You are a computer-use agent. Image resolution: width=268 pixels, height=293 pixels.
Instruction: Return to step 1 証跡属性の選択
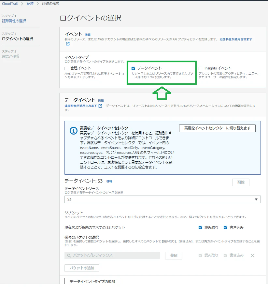tap(14, 21)
